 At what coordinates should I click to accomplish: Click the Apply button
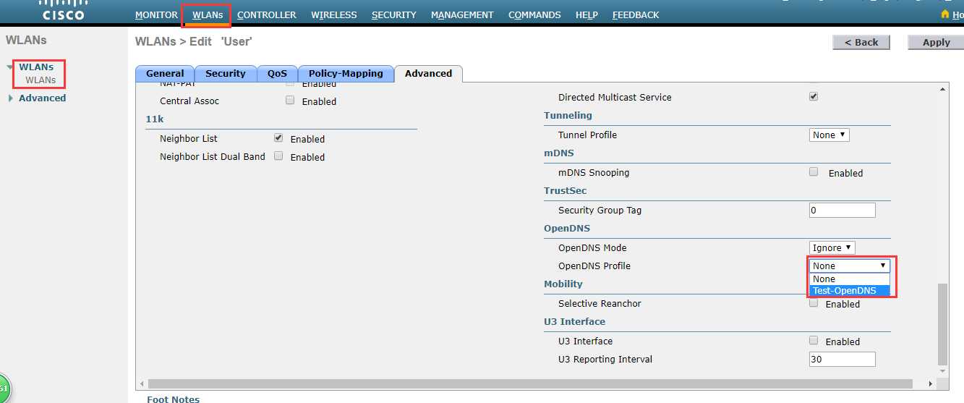936,43
